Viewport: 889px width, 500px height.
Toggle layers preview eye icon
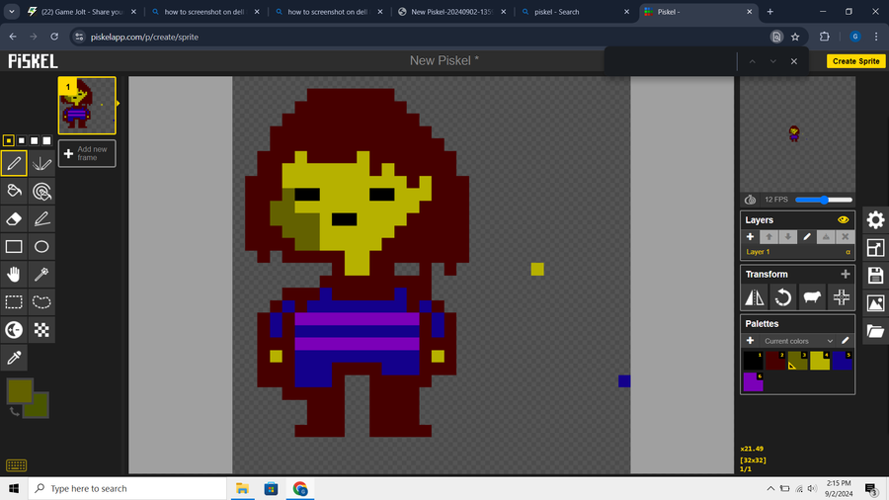point(844,220)
